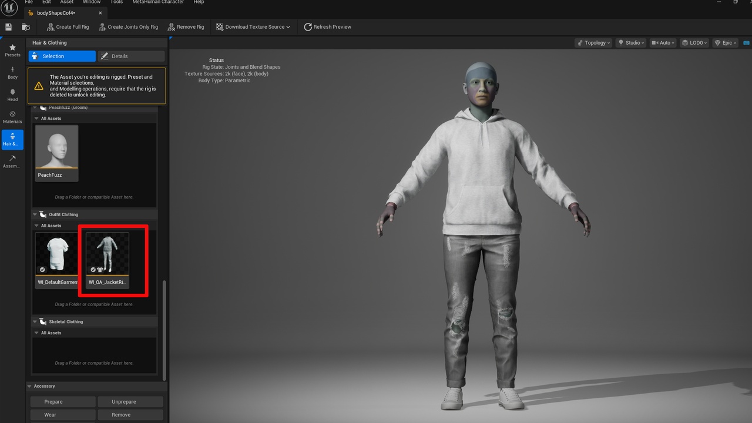This screenshot has height=423, width=752.
Task: Click the Wear button
Action: pos(63,415)
